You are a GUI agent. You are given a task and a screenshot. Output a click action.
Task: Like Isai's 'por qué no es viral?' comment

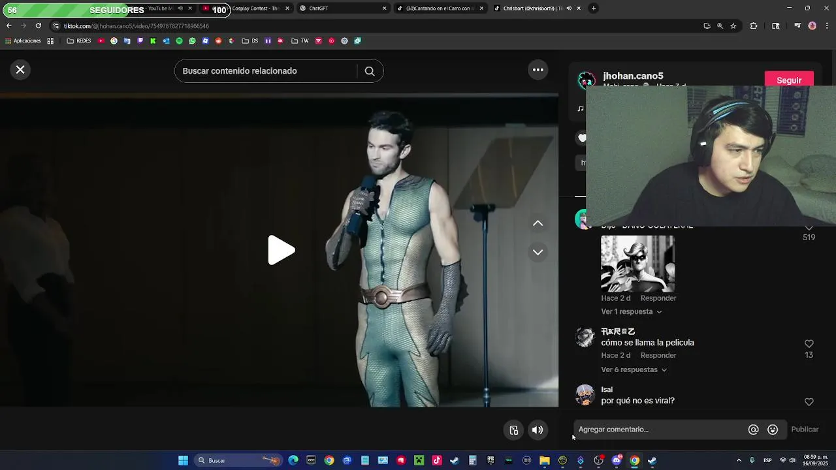click(x=809, y=401)
